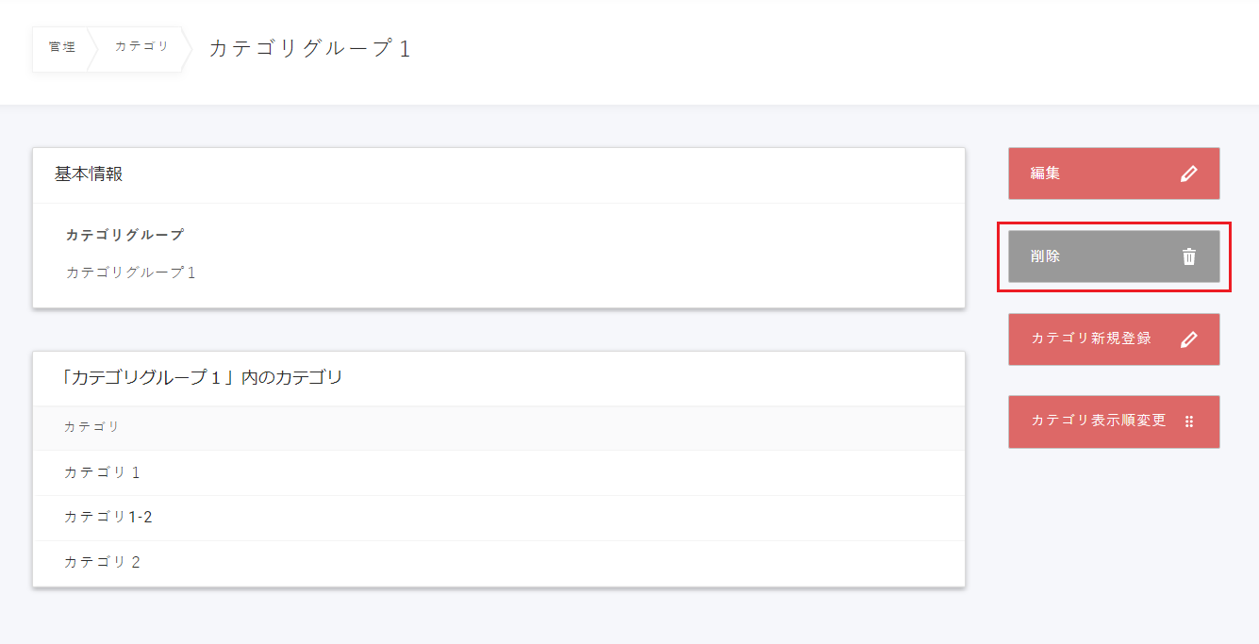Click the pencil icon beside カテゴリ新規登録
Viewport: 1259px width, 644px height.
1188,339
